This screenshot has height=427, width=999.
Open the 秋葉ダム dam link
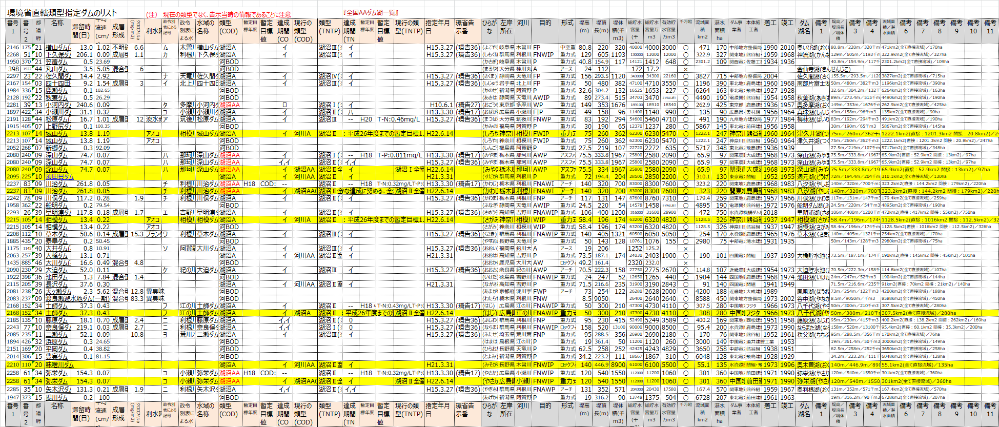[x=56, y=97]
